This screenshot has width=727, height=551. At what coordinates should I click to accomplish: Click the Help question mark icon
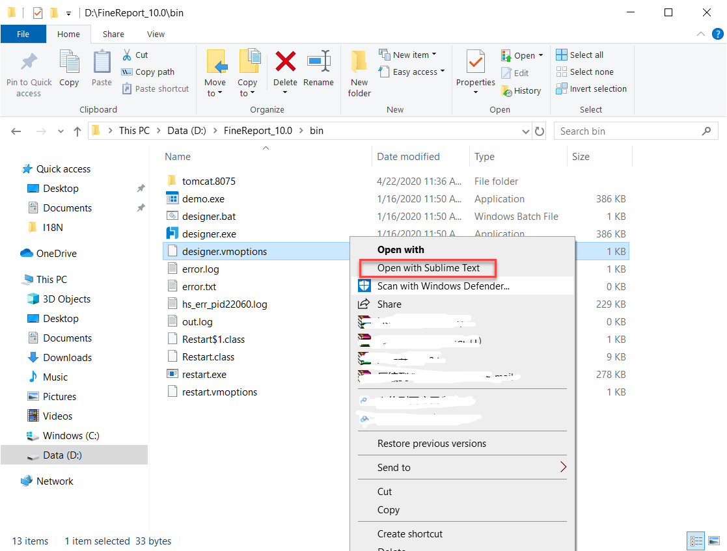[x=717, y=34]
